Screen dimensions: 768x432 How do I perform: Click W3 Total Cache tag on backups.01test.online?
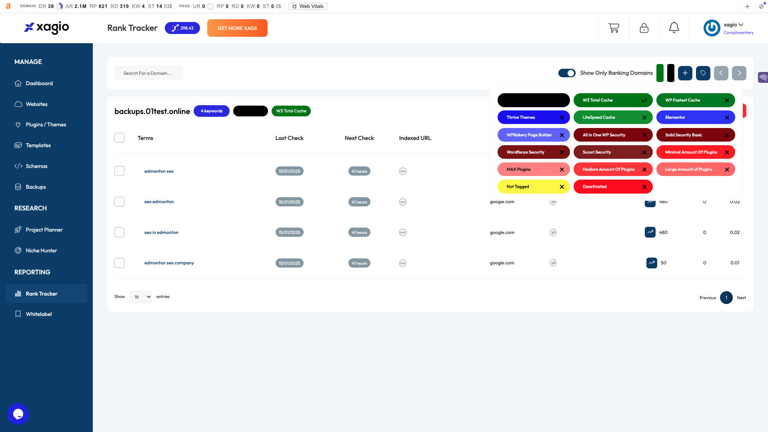291,111
